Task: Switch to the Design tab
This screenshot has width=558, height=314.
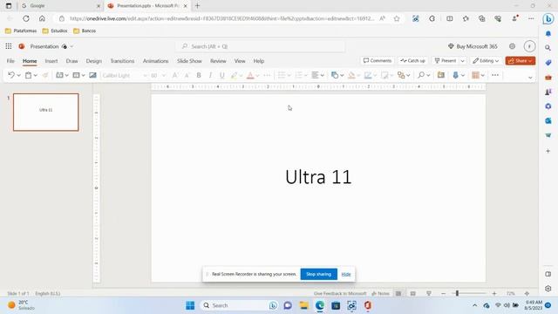Action: point(93,61)
